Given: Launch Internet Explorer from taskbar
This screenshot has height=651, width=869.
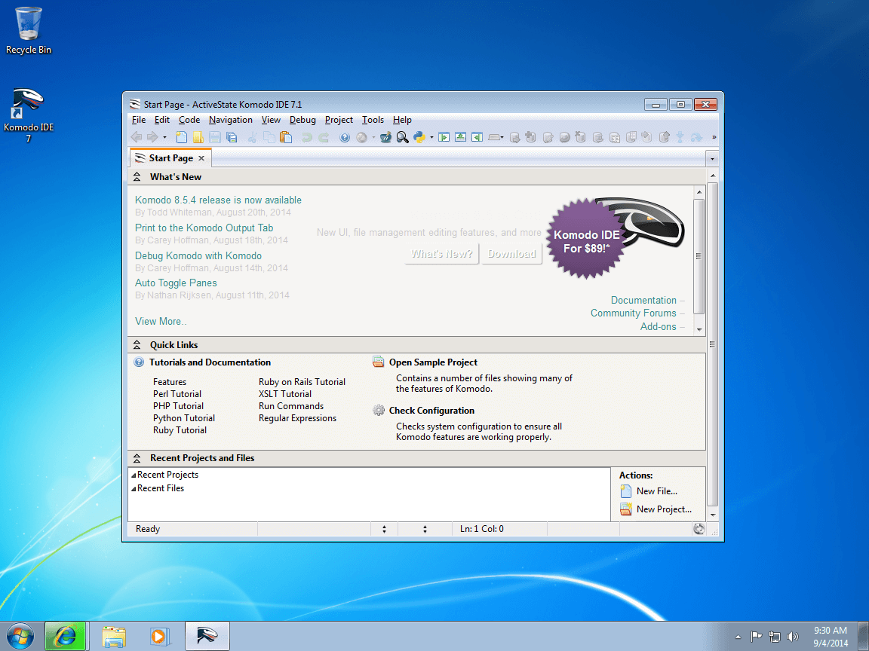Looking at the screenshot, I should (x=65, y=636).
